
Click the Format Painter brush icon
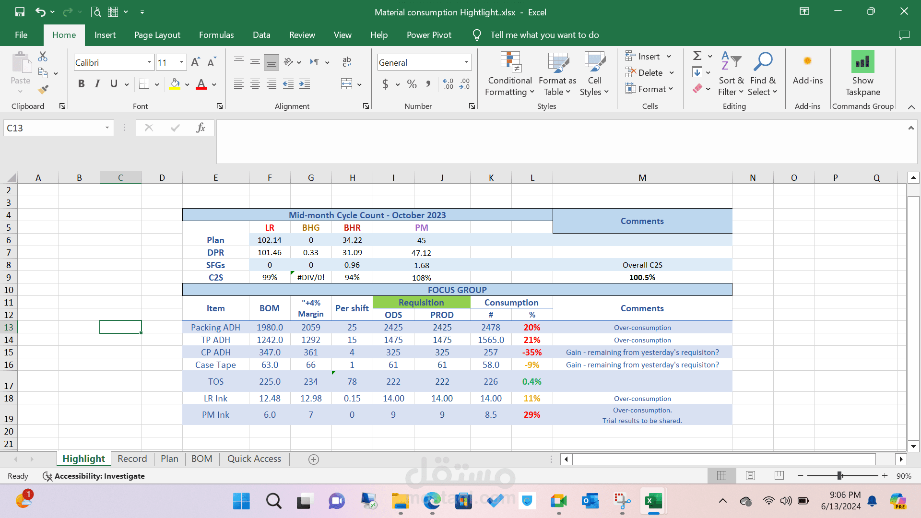pos(43,89)
